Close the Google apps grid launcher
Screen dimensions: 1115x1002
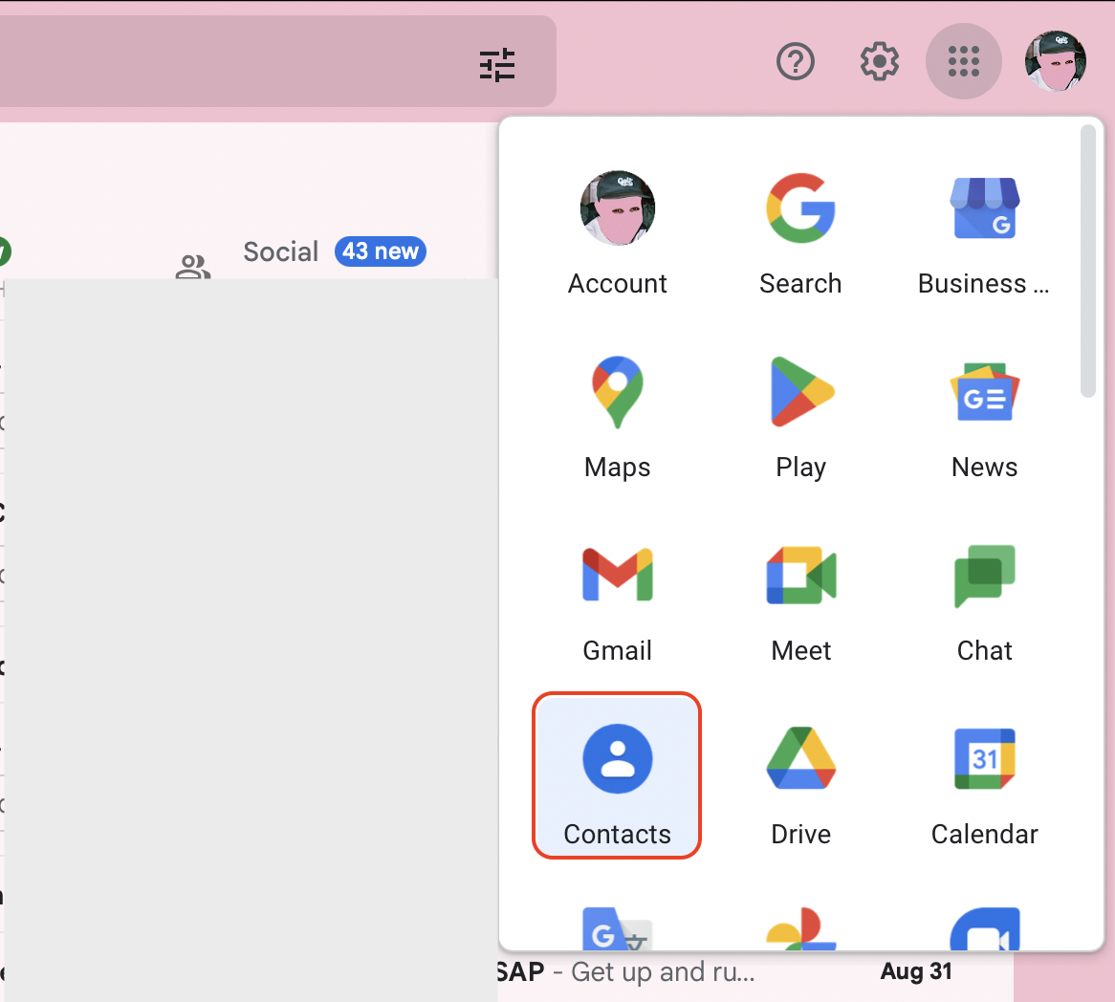tap(964, 61)
